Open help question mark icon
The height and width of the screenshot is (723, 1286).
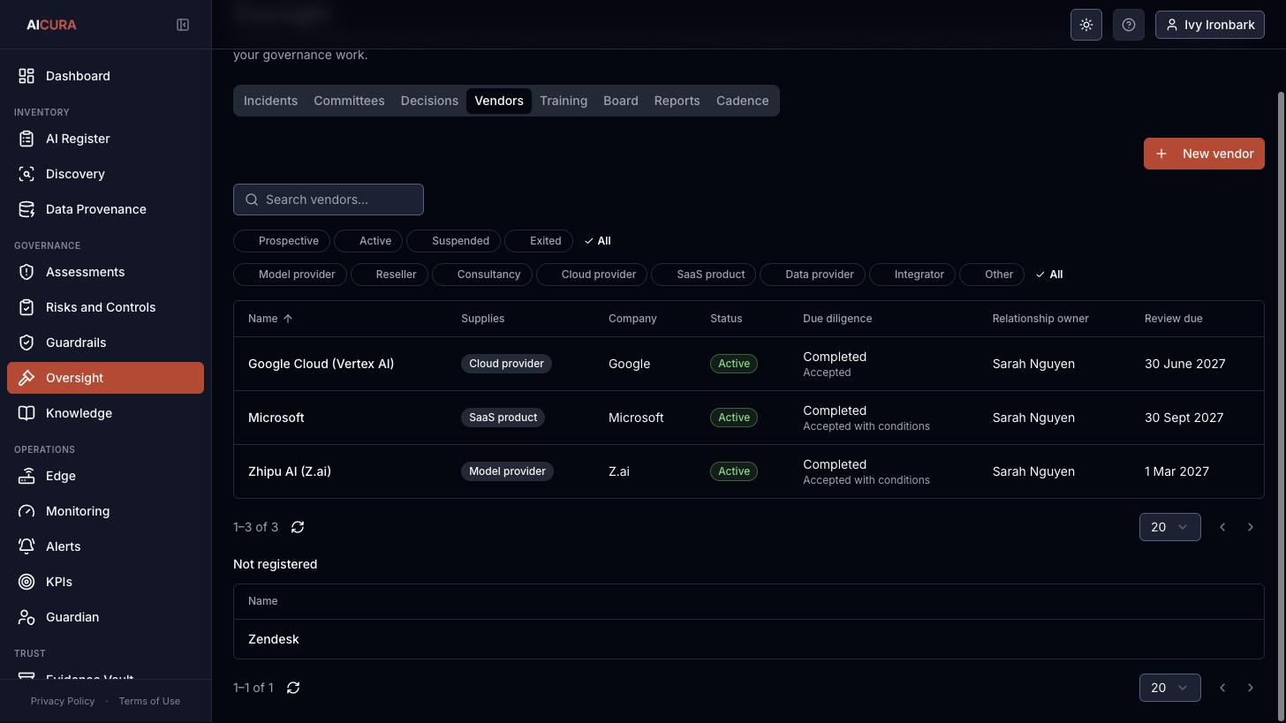[x=1129, y=25]
